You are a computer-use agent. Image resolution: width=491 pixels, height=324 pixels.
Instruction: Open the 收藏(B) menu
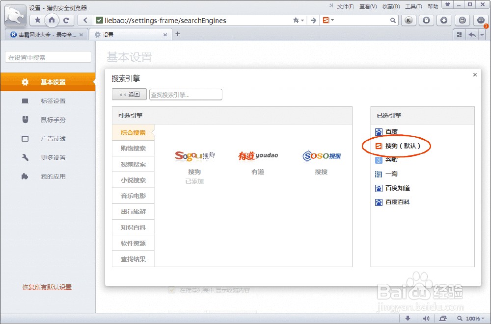391,6
